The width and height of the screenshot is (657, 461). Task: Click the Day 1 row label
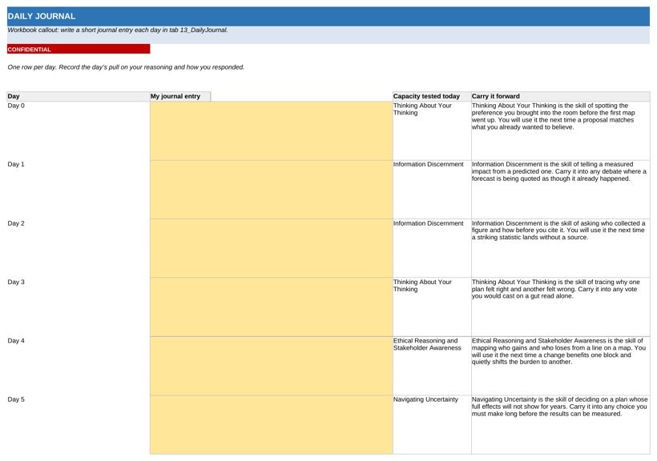[x=16, y=164]
